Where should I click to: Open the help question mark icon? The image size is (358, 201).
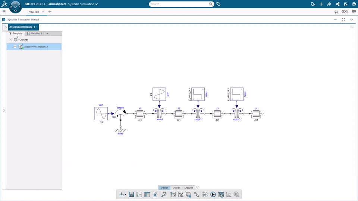click(x=354, y=4)
